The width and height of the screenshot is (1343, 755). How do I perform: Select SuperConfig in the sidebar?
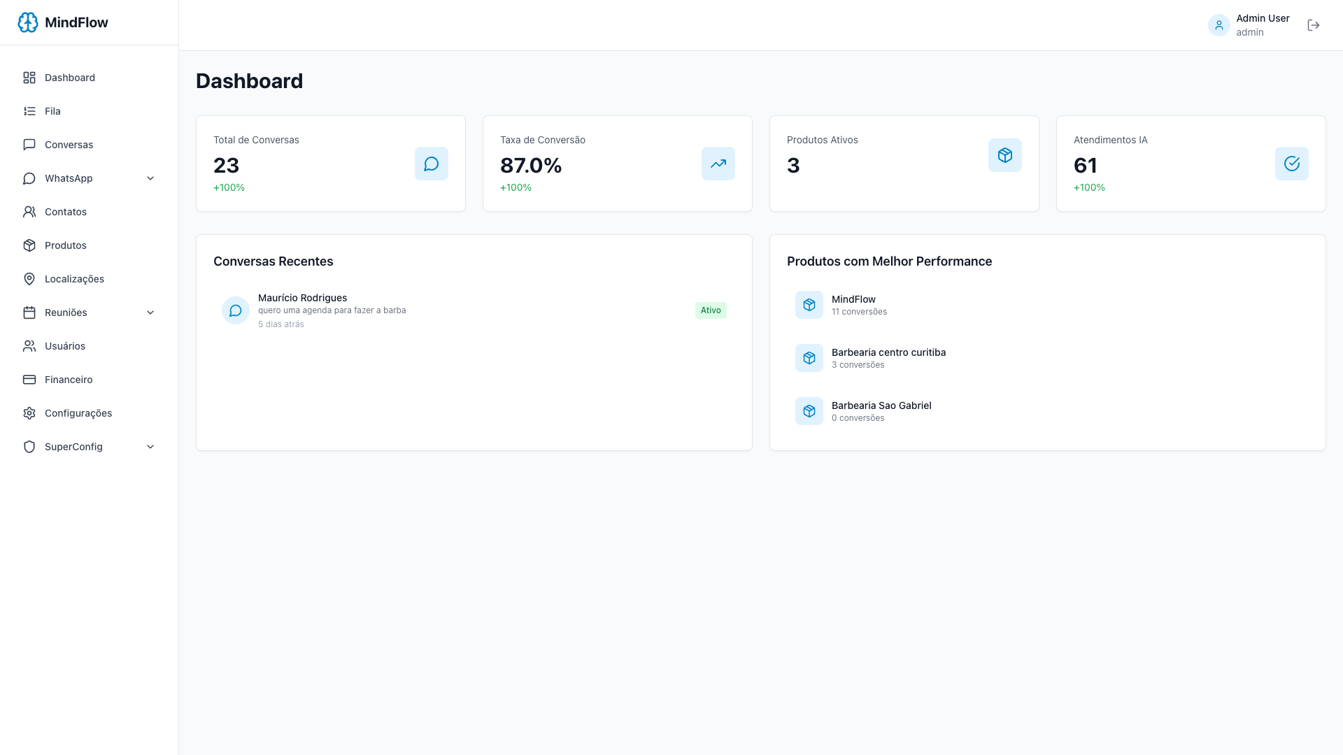89,447
